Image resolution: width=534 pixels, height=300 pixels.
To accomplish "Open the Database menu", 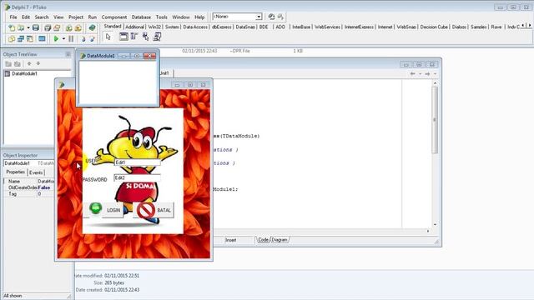I will click(x=141, y=17).
